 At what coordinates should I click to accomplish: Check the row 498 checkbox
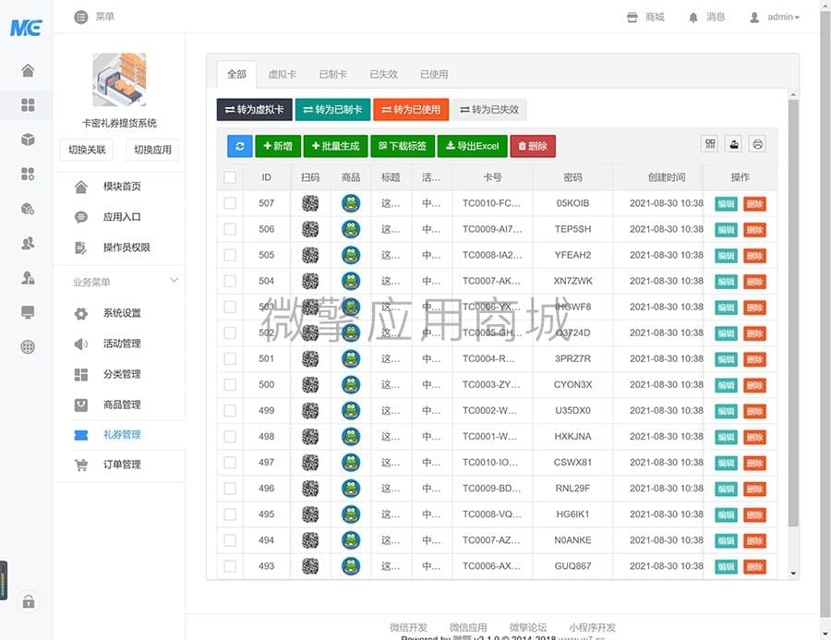[230, 437]
